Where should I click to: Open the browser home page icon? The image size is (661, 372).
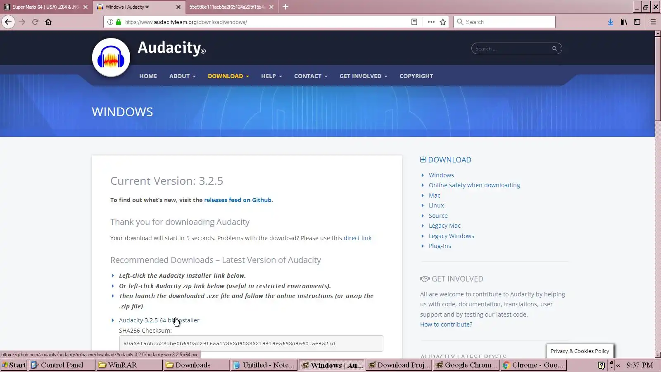click(48, 22)
